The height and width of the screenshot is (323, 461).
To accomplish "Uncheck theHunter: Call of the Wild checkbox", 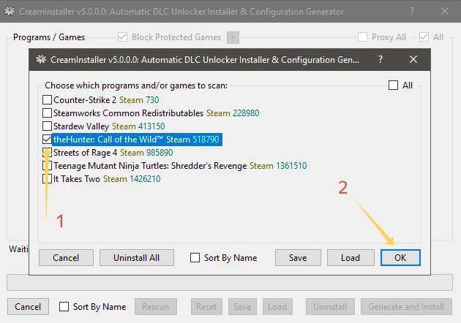I will point(47,140).
